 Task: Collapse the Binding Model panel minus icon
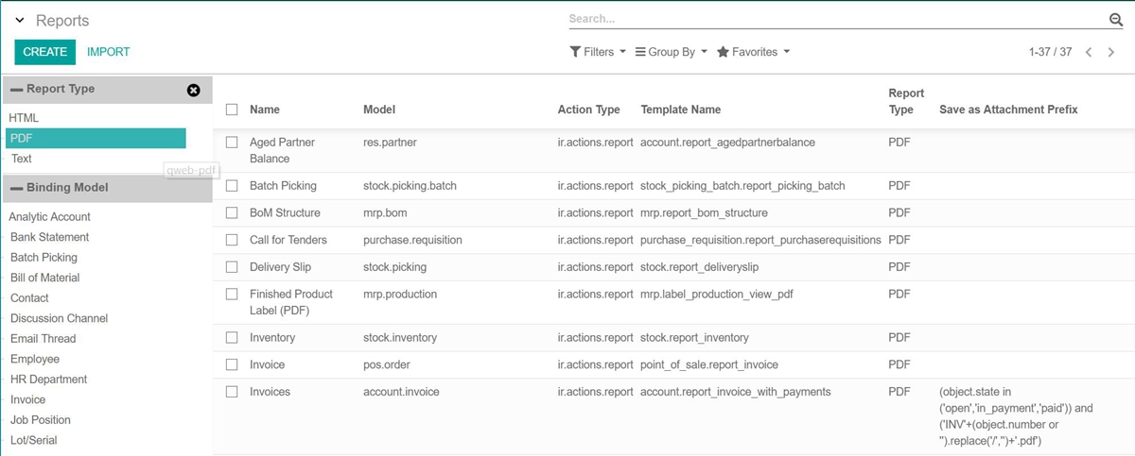coord(16,188)
